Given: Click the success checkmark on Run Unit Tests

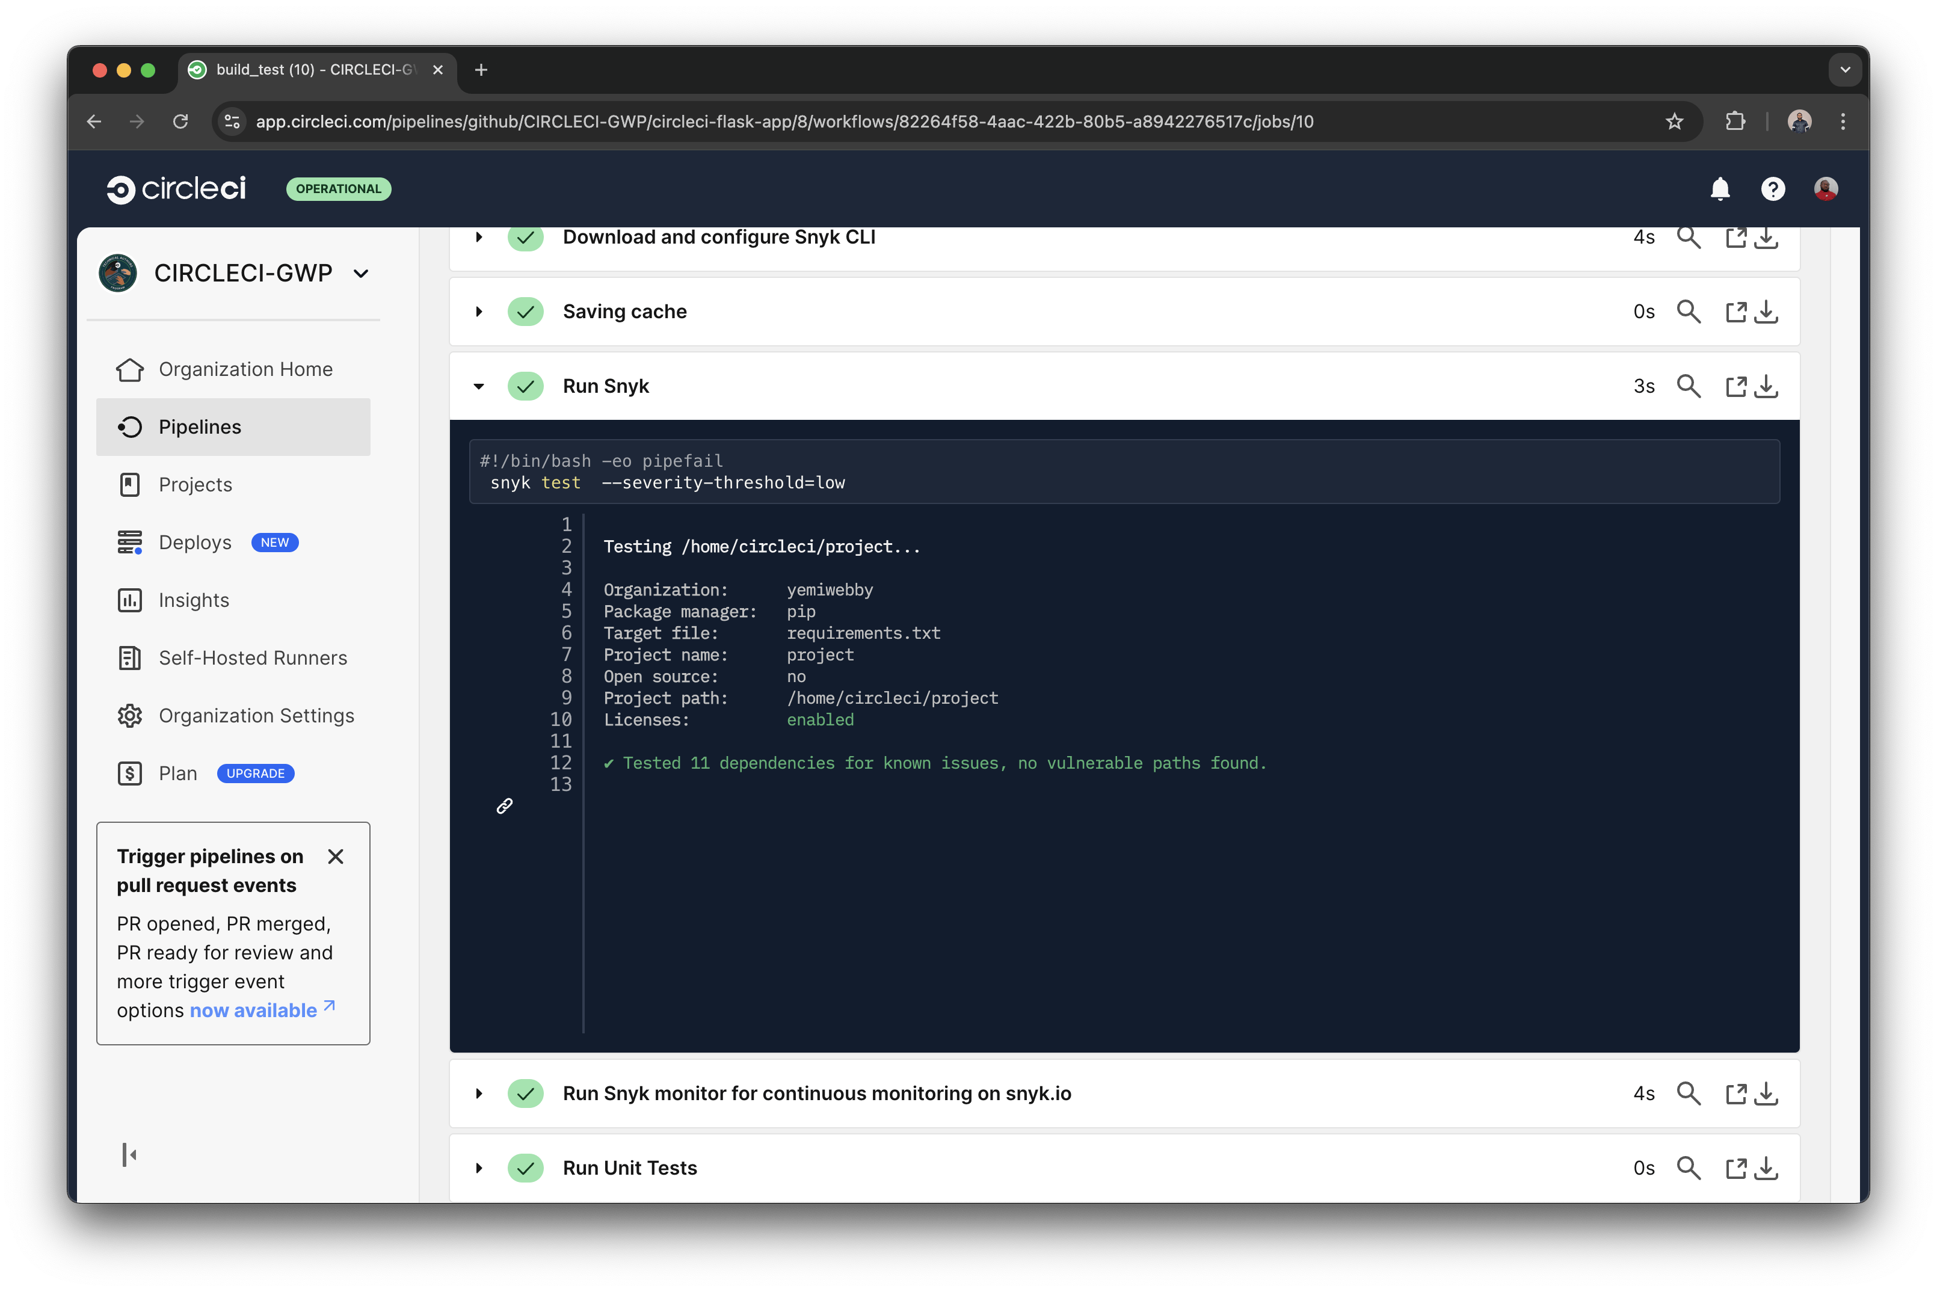Looking at the screenshot, I should coord(526,1167).
